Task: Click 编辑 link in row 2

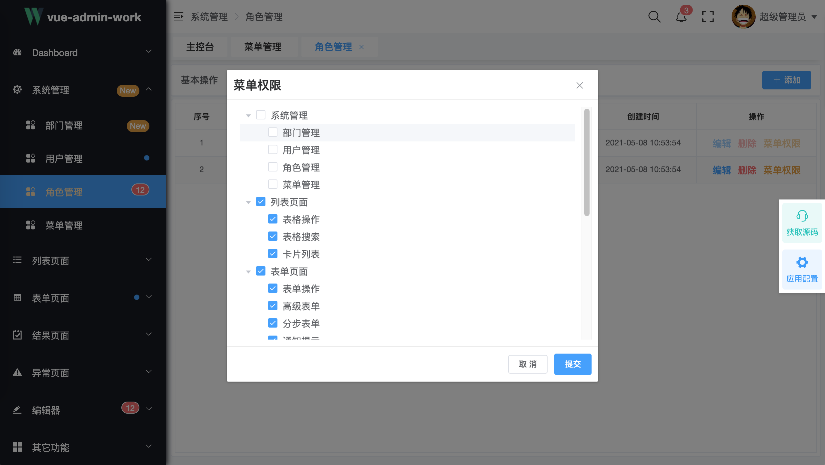Action: tap(722, 170)
